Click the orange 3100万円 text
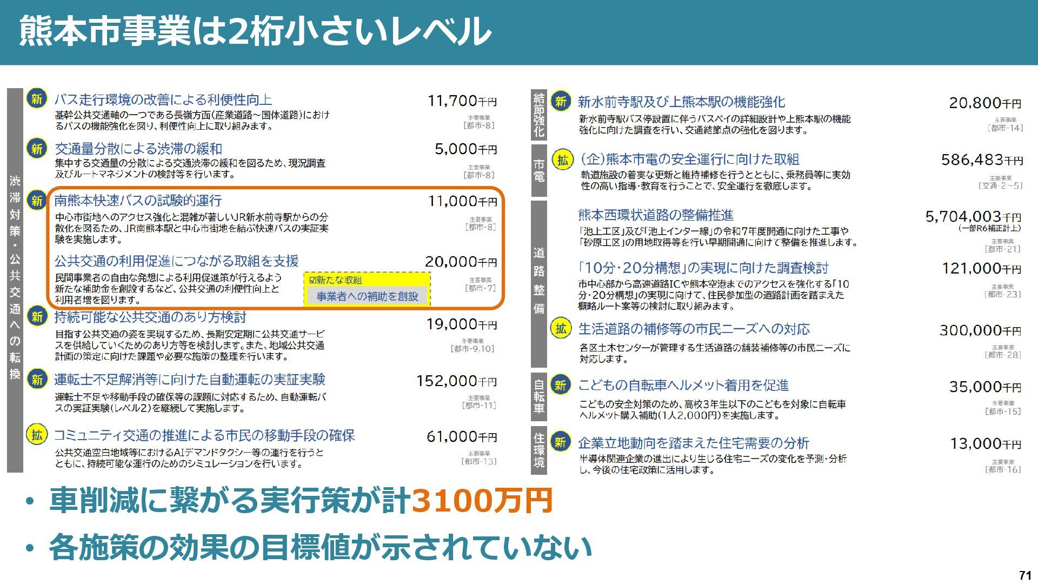The height and width of the screenshot is (584, 1038). [481, 501]
